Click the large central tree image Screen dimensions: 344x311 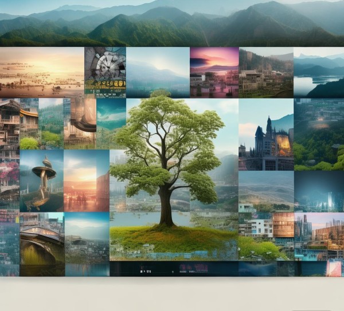[x=174, y=179]
